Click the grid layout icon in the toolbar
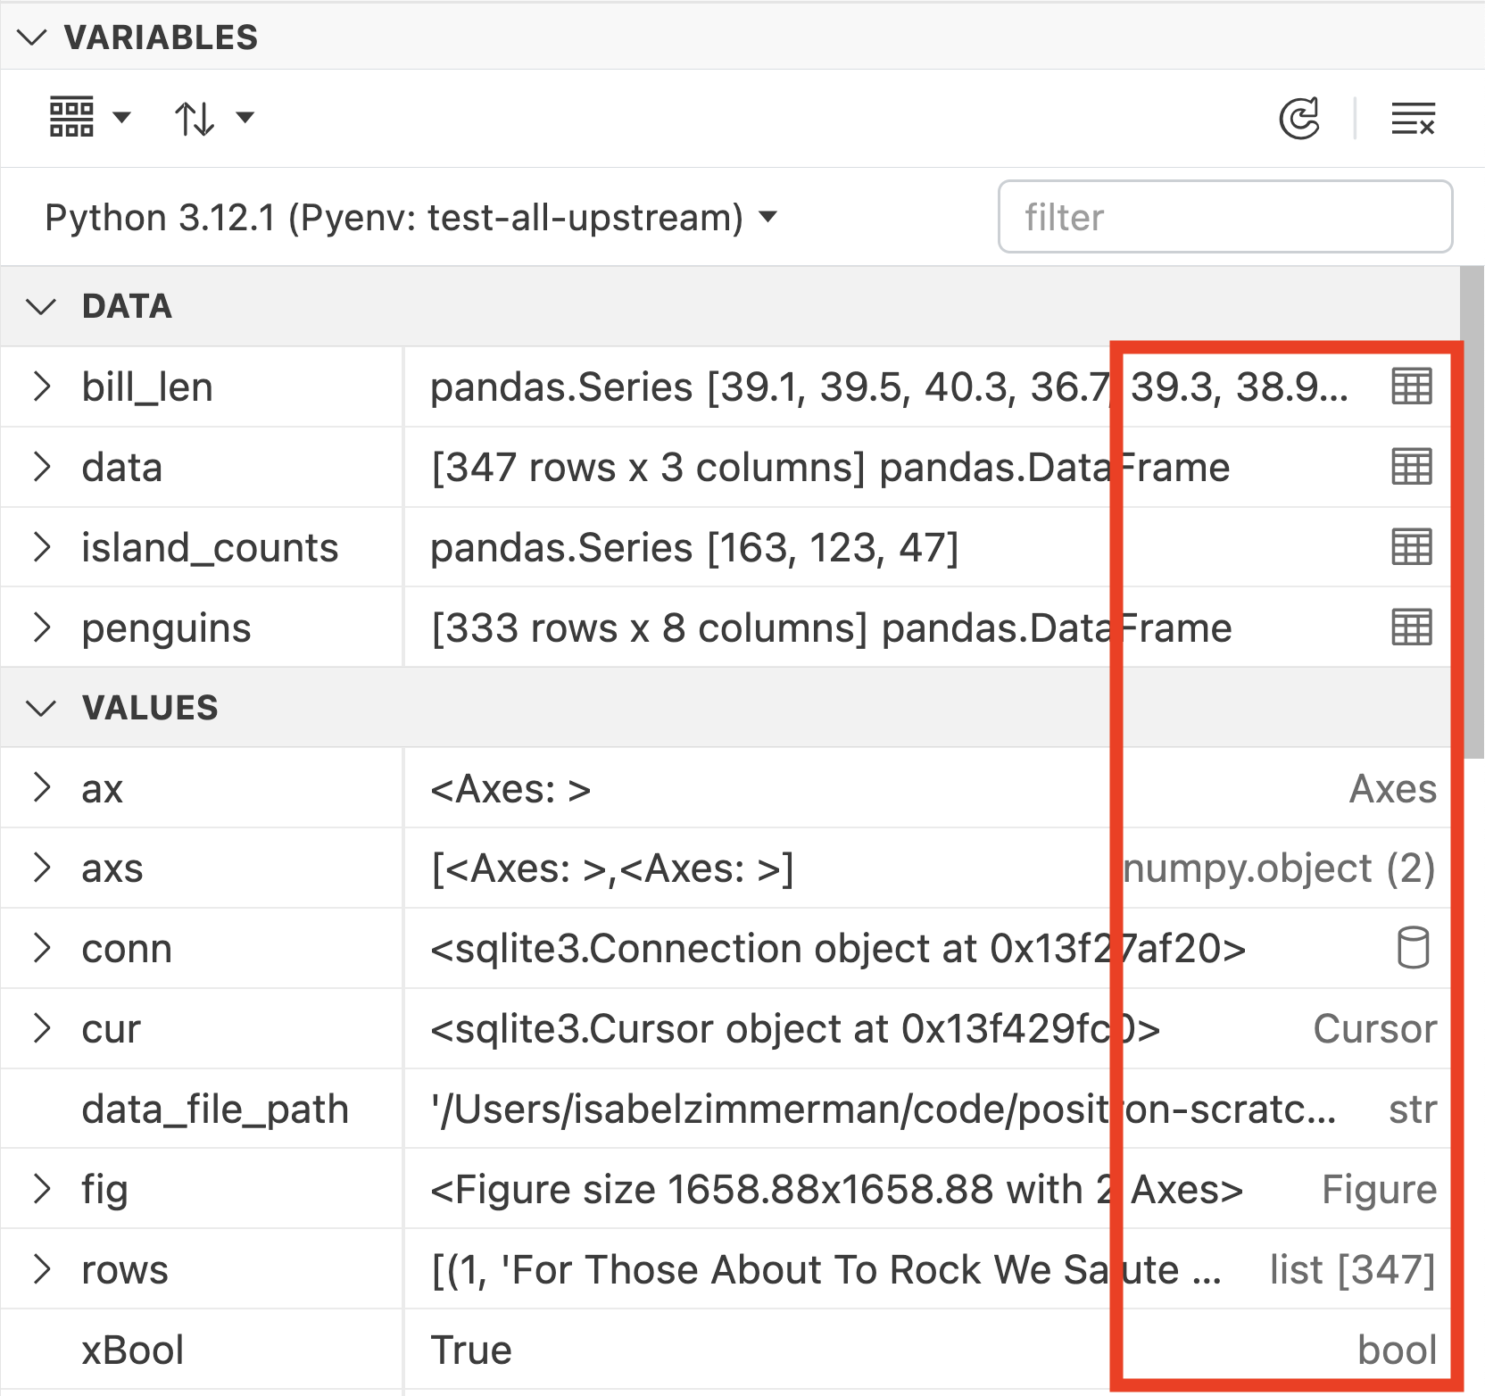Viewport: 1485px width, 1396px height. (71, 116)
